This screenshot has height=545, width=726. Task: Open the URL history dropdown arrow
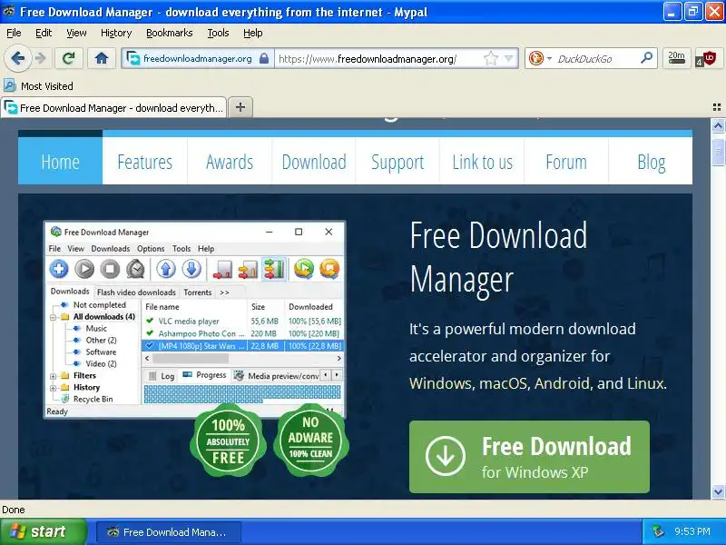point(509,58)
